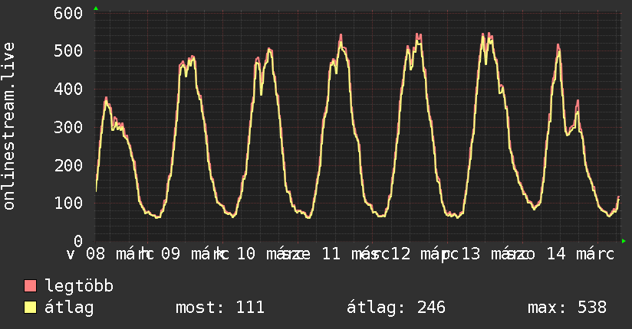Click the 300 y-axis tick label

pyautogui.click(x=69, y=127)
